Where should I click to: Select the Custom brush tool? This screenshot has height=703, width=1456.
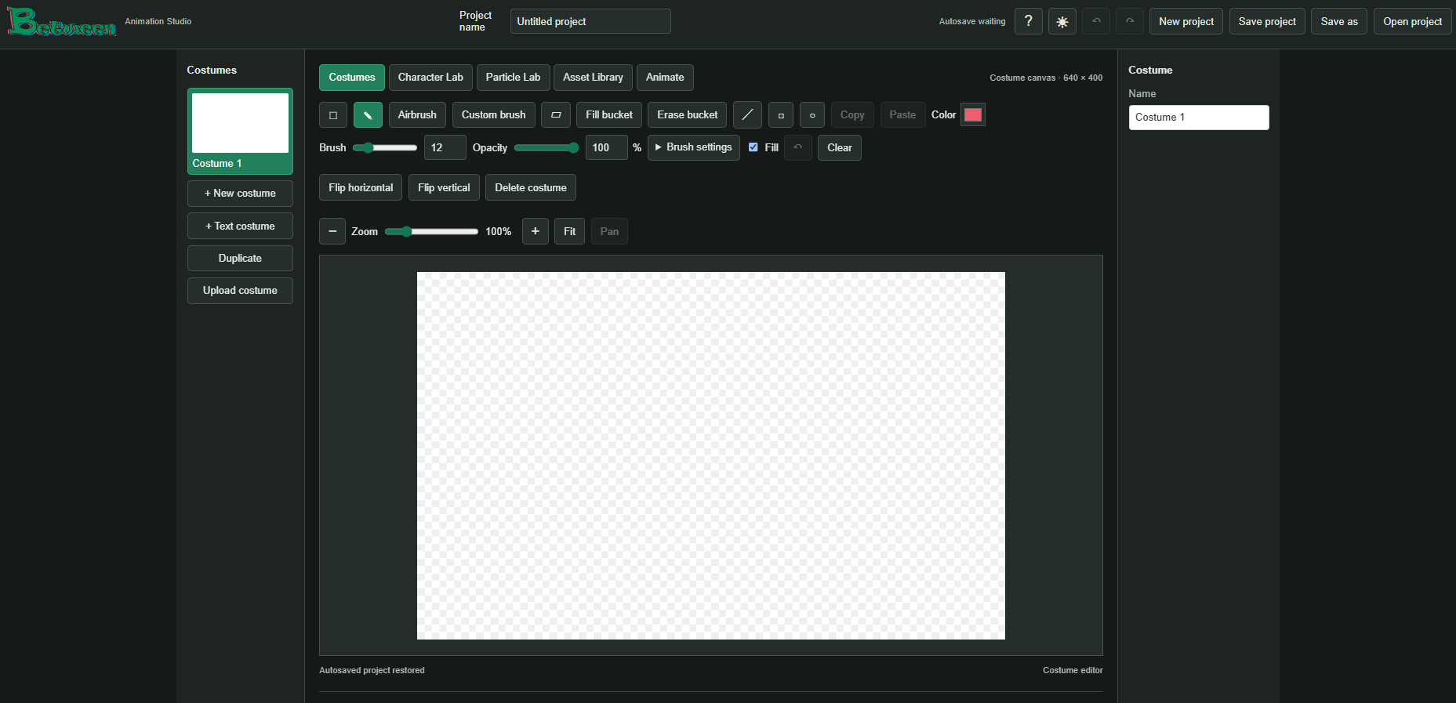pos(494,115)
